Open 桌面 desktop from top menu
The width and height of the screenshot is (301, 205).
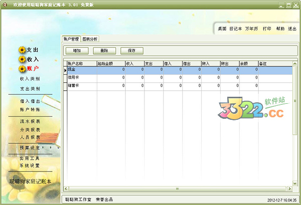tap(222, 29)
